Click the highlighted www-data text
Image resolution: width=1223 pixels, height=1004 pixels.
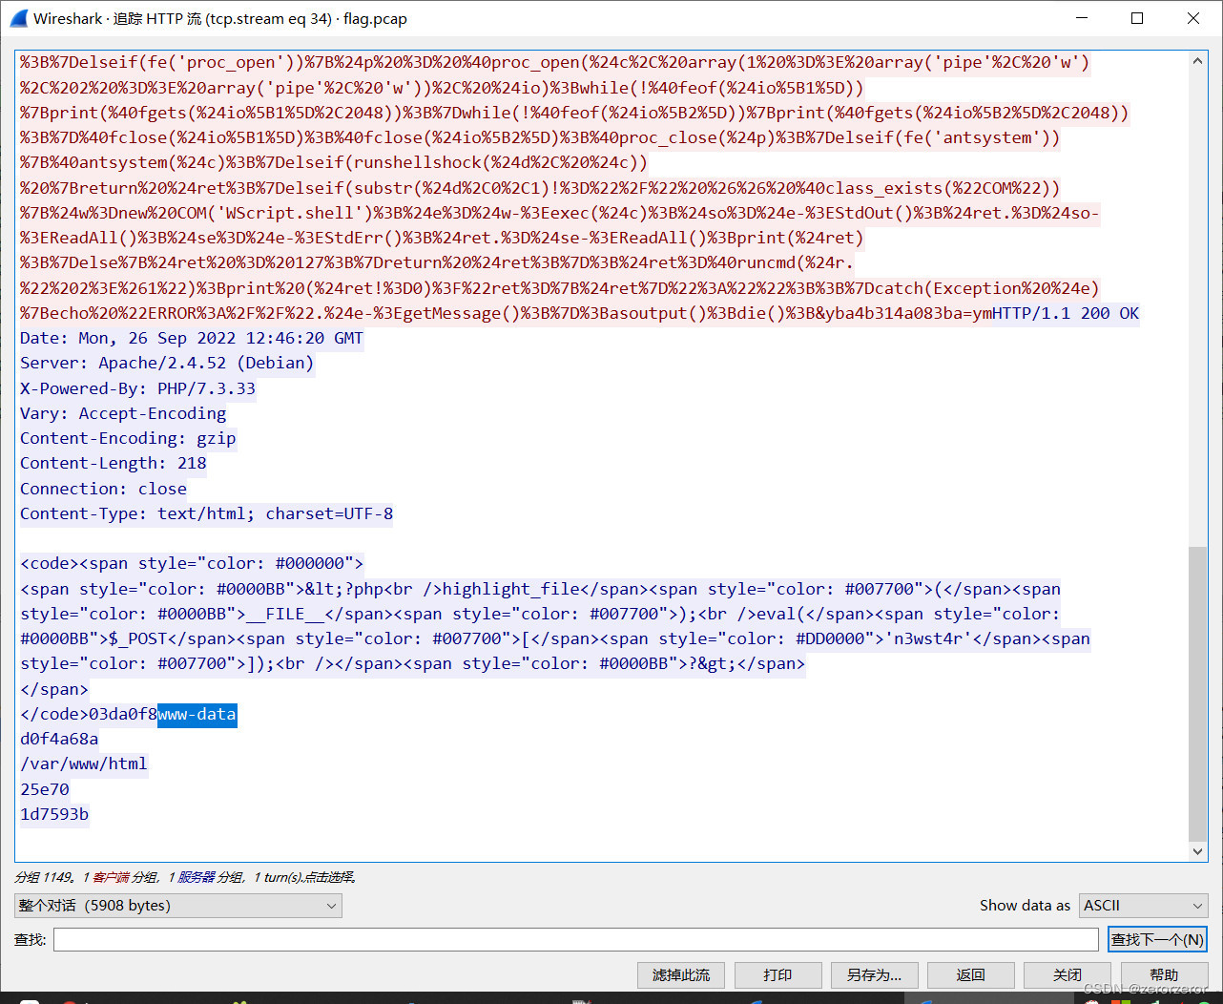click(197, 715)
